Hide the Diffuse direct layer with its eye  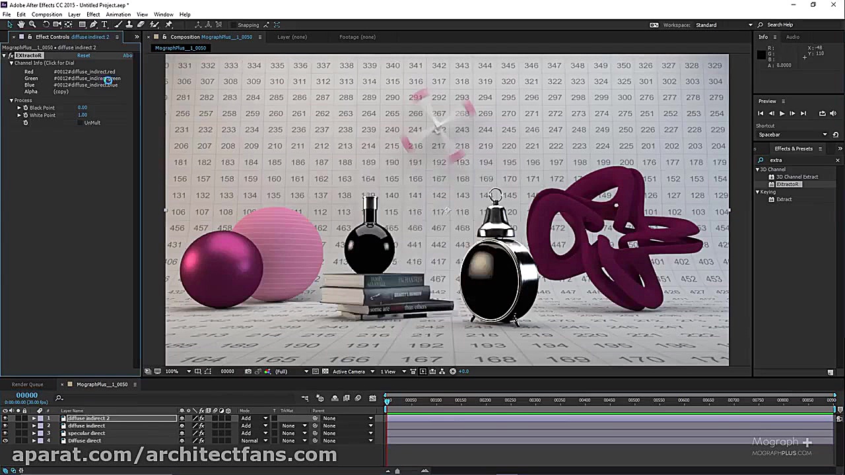click(5, 441)
